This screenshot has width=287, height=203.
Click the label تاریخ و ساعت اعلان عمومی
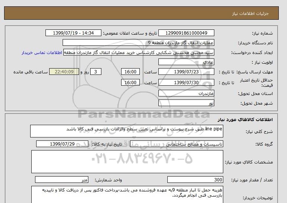130,33
